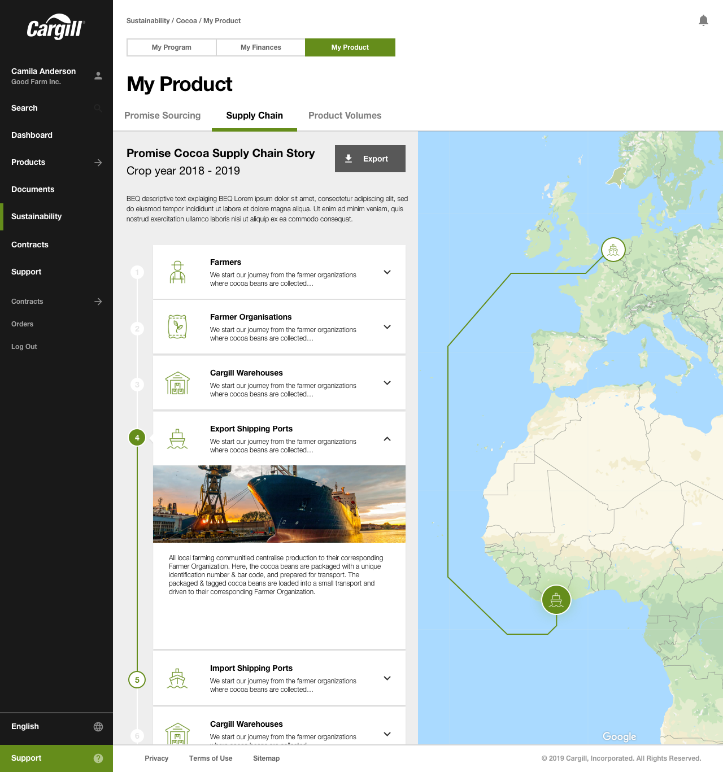
Task: Select the My Product tab
Action: 350,47
